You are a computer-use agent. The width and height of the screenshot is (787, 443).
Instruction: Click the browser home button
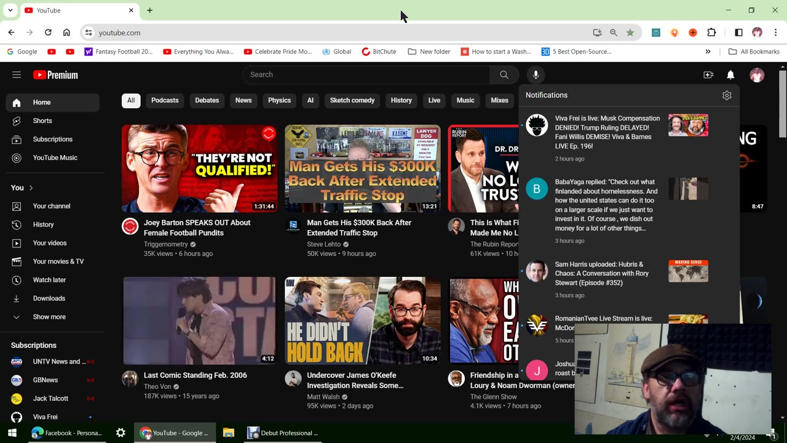(66, 33)
